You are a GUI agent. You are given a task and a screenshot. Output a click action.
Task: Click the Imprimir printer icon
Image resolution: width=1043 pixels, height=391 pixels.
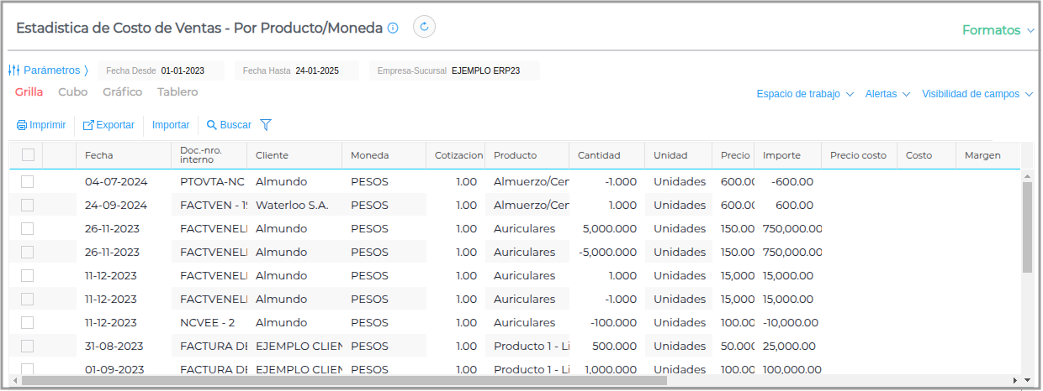pyautogui.click(x=22, y=125)
